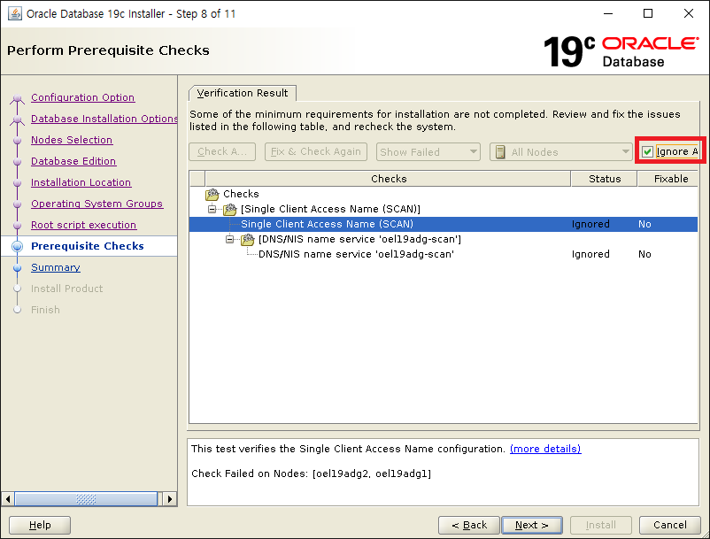Click the sidebar scroll left arrow
This screenshot has width=710, height=539.
click(x=8, y=499)
